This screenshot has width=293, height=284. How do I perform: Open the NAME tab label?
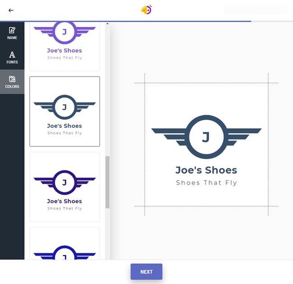[12, 38]
